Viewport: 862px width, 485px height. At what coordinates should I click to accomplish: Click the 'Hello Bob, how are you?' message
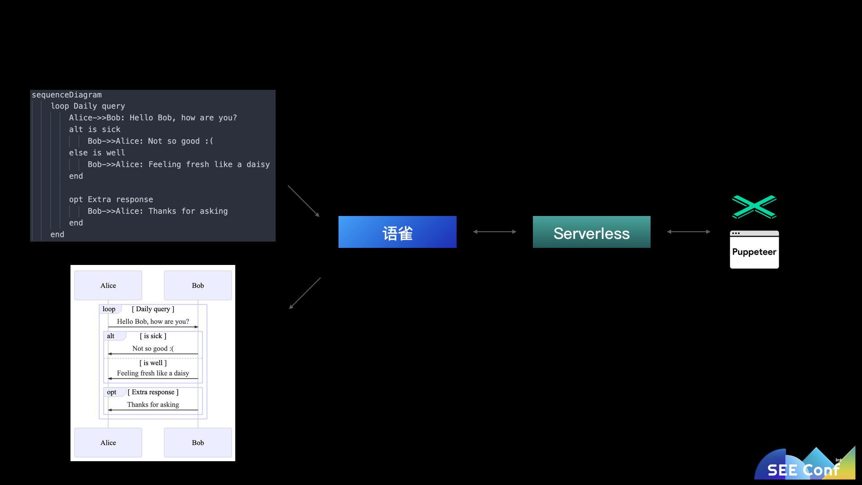[x=153, y=322]
